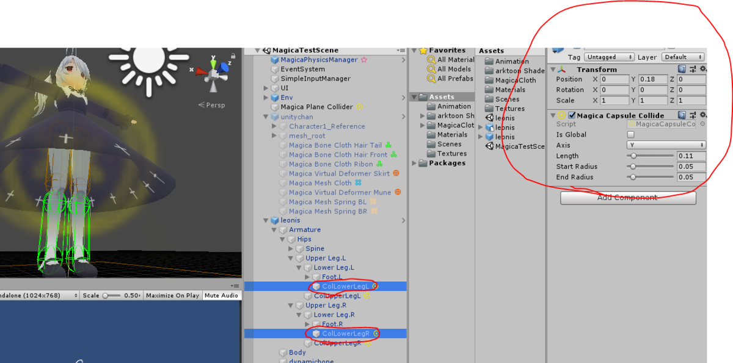Open Env prefab with the arrow
Image resolution: width=733 pixels, height=363 pixels.
[x=403, y=98]
